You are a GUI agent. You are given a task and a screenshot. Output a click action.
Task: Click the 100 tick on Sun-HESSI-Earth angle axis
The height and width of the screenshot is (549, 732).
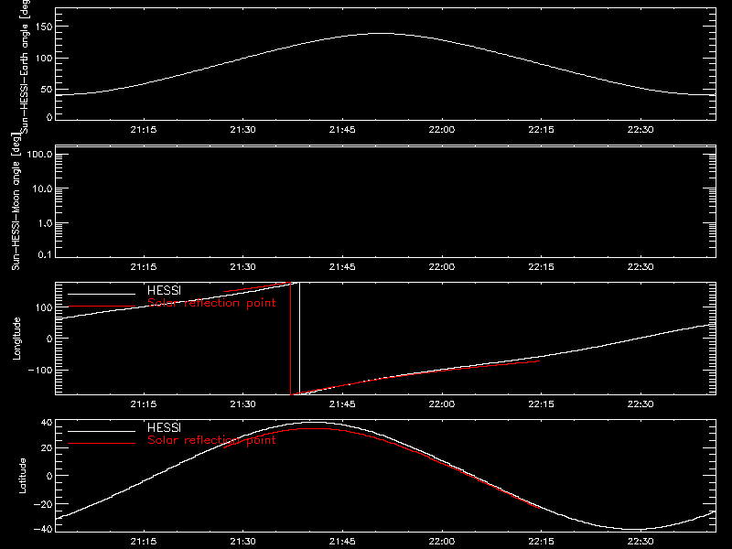click(44, 58)
